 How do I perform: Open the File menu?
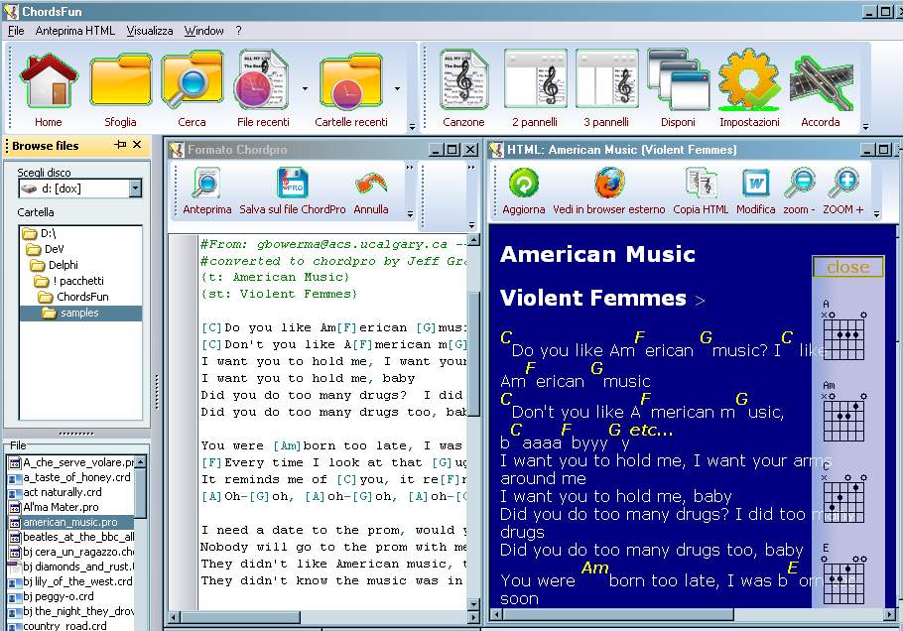pyautogui.click(x=16, y=31)
